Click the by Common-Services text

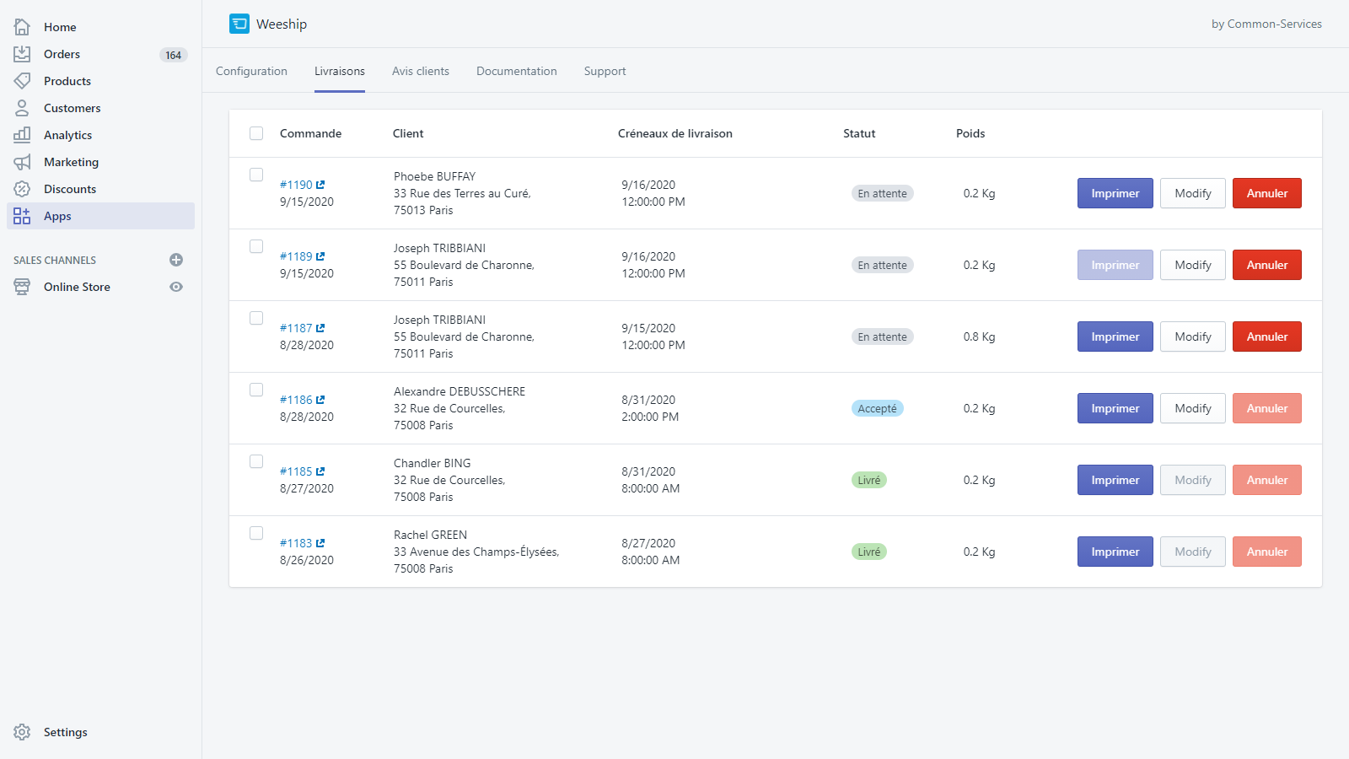(1266, 24)
